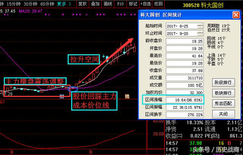Image resolution: width=243 pixels, height=155 pixels.
Task: Click the month 9 marker on time axis
Action: coord(91,152)
